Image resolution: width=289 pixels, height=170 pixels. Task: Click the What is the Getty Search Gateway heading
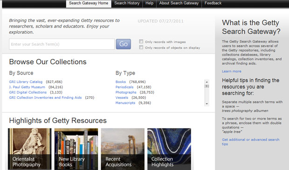pyautogui.click(x=251, y=27)
